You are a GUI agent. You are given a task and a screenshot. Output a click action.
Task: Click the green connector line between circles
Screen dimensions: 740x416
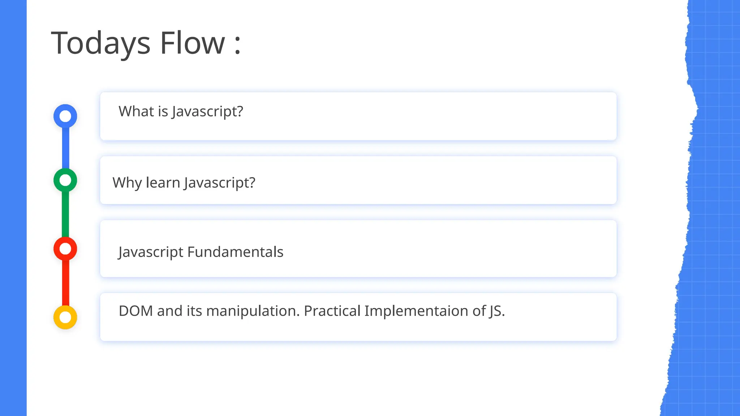click(65, 214)
